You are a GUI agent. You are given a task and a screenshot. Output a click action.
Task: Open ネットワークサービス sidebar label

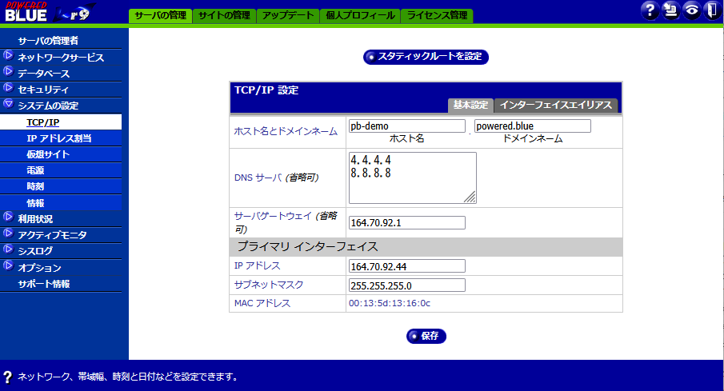coord(61,58)
